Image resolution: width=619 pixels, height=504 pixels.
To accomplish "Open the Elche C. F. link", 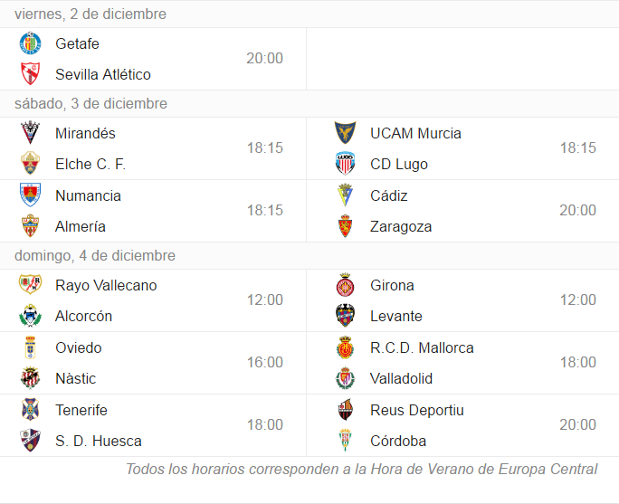I will (90, 164).
